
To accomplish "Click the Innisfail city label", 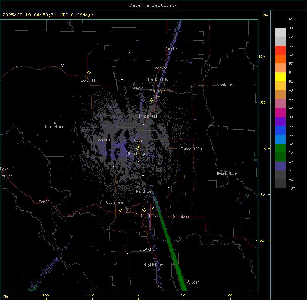I will [148, 116].
